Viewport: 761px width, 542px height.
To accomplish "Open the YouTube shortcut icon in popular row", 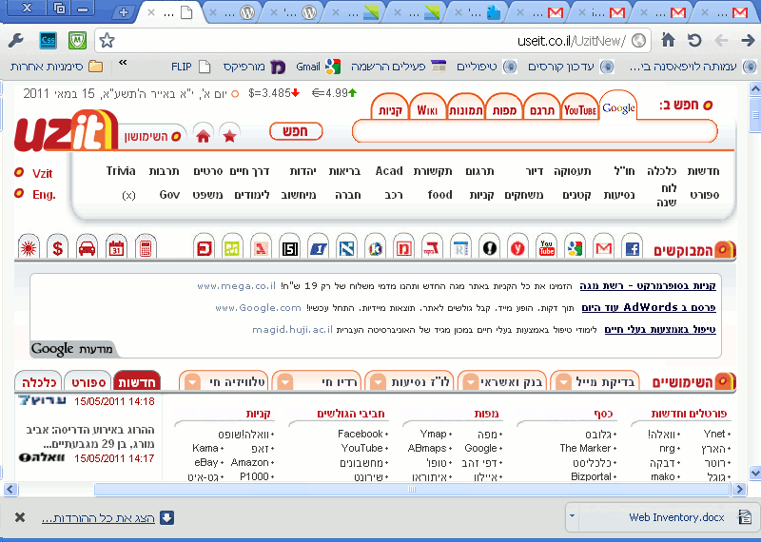I will tap(546, 248).
